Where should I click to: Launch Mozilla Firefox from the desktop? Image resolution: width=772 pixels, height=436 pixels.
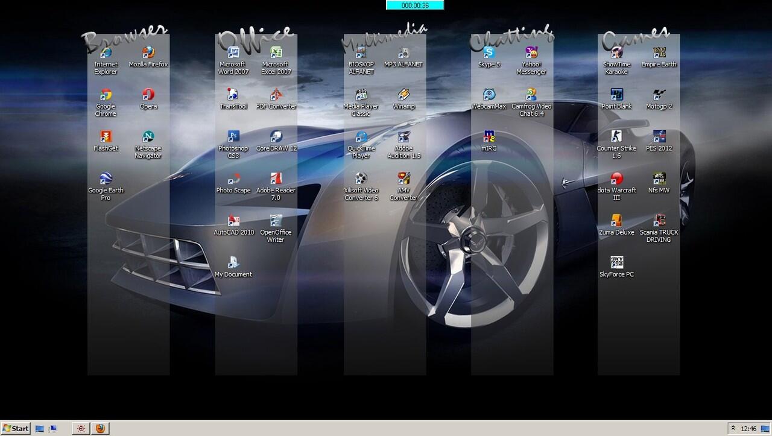[x=148, y=53]
